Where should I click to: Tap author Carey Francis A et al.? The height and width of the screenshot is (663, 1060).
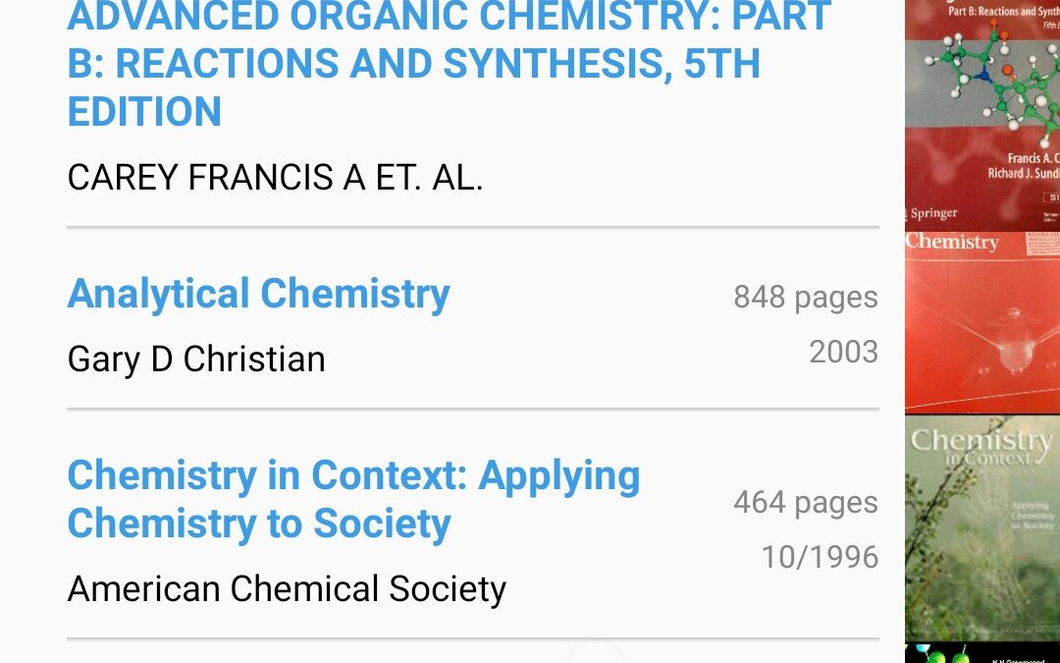pos(275,178)
